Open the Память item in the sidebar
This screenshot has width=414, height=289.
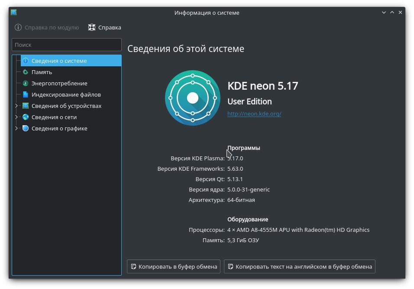pyautogui.click(x=71, y=72)
